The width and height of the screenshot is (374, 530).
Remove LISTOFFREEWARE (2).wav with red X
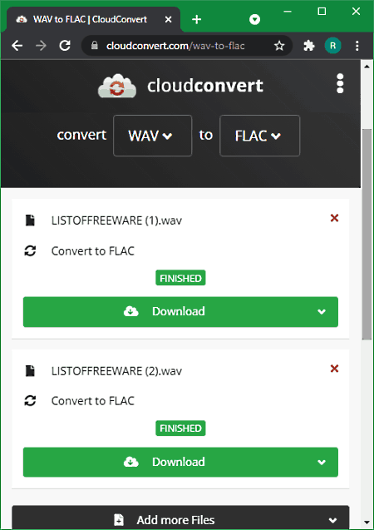(x=334, y=368)
